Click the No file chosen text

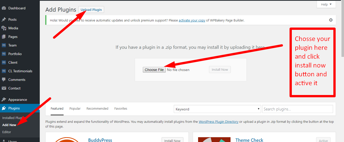178,70
